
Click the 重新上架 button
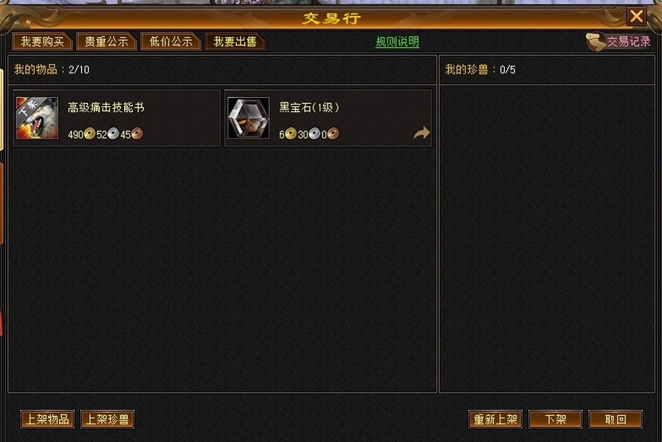[495, 419]
